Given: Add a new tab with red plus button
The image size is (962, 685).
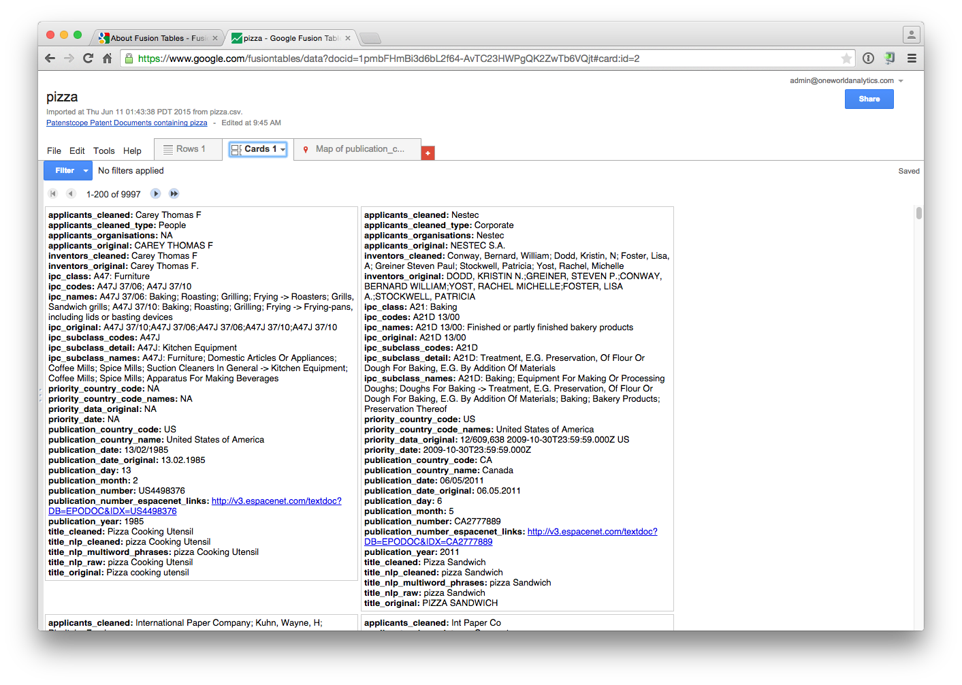Looking at the screenshot, I should click(x=428, y=153).
